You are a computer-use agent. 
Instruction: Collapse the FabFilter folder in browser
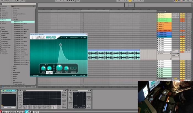tap(12, 18)
